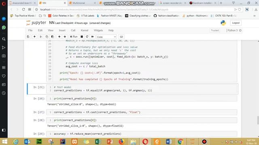Open the Widgets menu

click(x=98, y=31)
